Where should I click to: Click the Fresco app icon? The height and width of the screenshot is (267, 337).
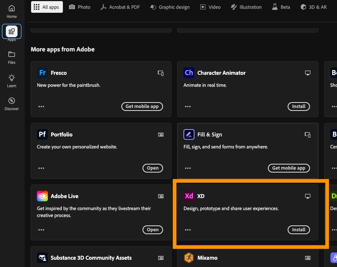click(x=42, y=73)
